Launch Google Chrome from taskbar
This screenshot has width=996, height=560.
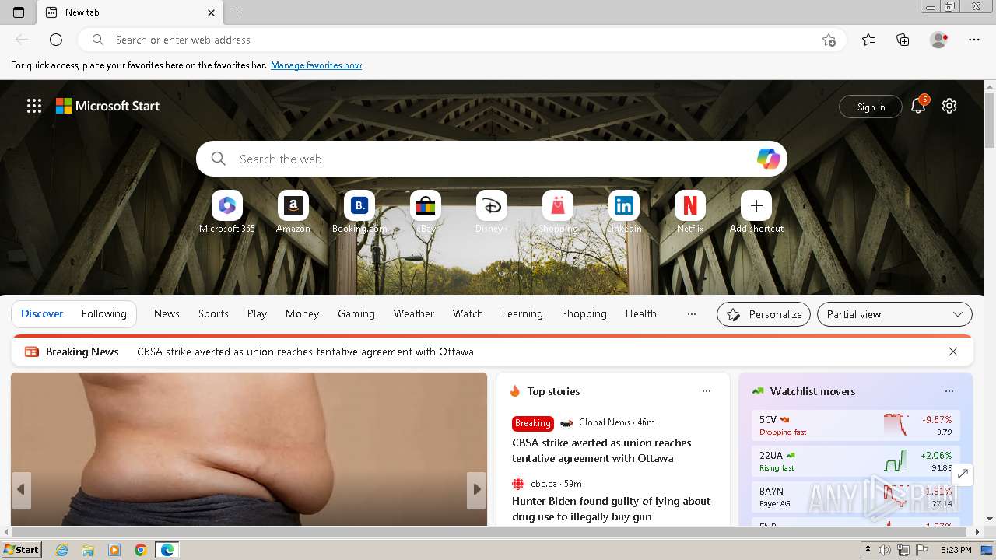click(x=140, y=550)
